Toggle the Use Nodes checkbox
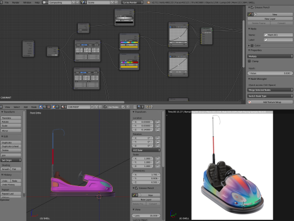This screenshot has height=221, width=294. pos(105,107)
